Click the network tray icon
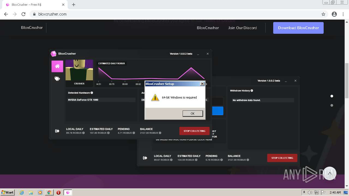The height and width of the screenshot is (196, 349). pyautogui.click(x=317, y=192)
